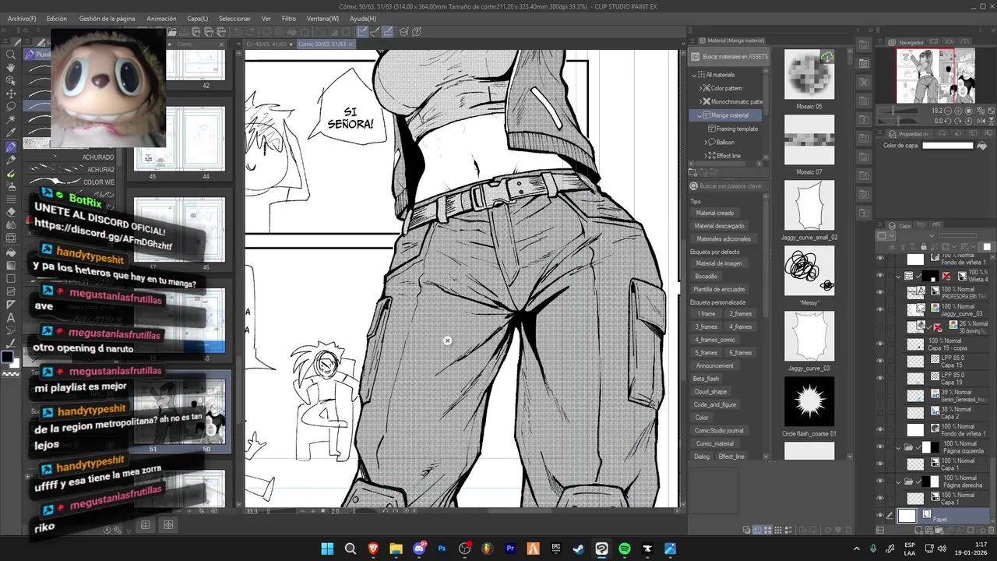Image resolution: width=997 pixels, height=561 pixels.
Task: Open the CLIP STUDIO support help icon
Action: [417, 32]
